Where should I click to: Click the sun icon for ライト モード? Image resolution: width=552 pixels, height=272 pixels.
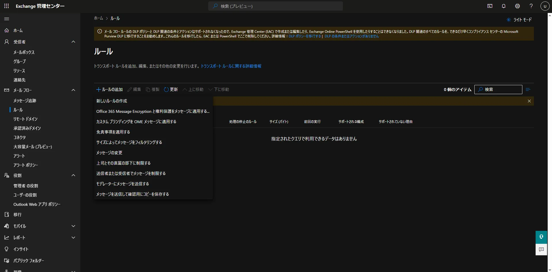508,20
